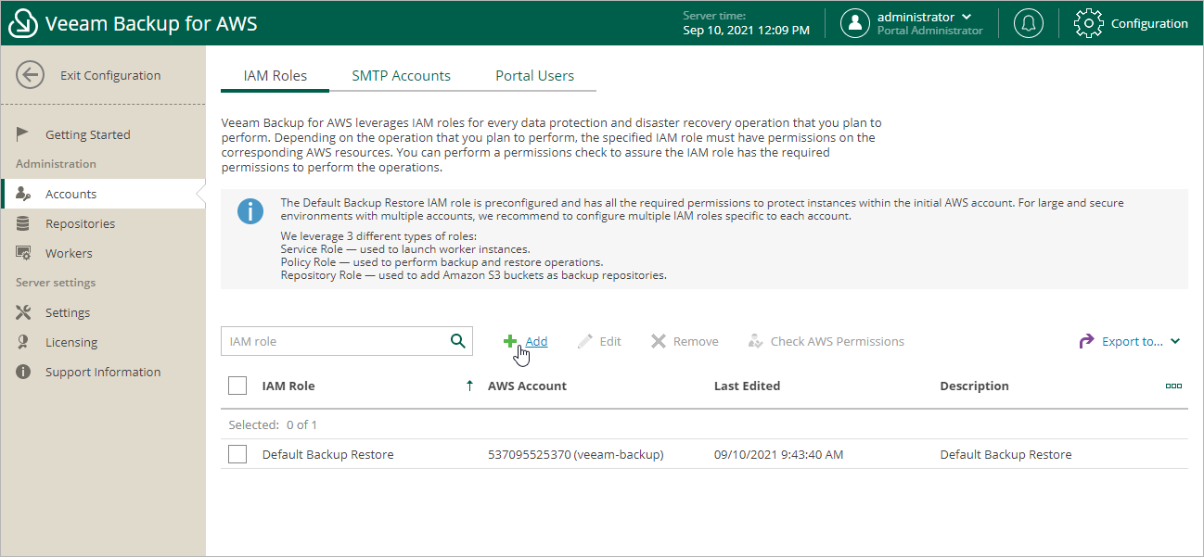Click the Portal Administrator role text
1204x557 pixels.
[x=929, y=31]
